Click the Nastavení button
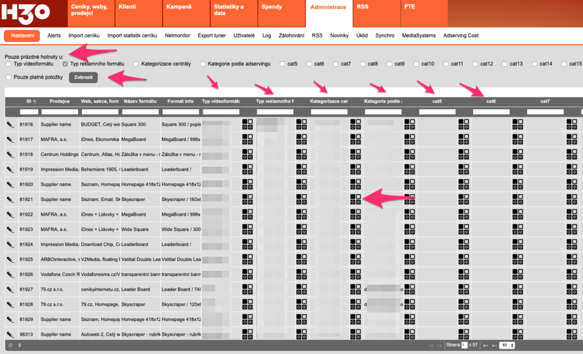 (22, 35)
